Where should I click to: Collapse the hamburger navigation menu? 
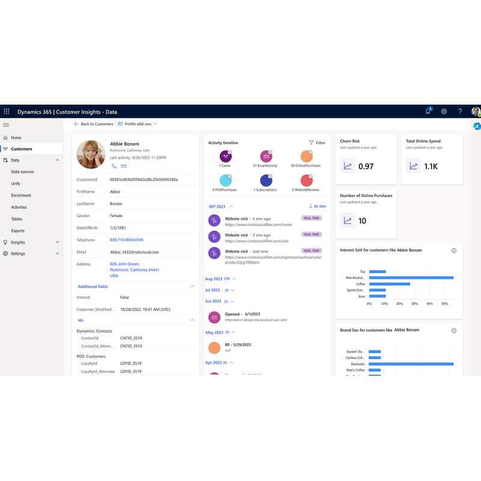(6, 125)
